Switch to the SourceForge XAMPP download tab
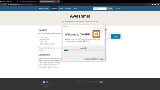 (29, 1)
